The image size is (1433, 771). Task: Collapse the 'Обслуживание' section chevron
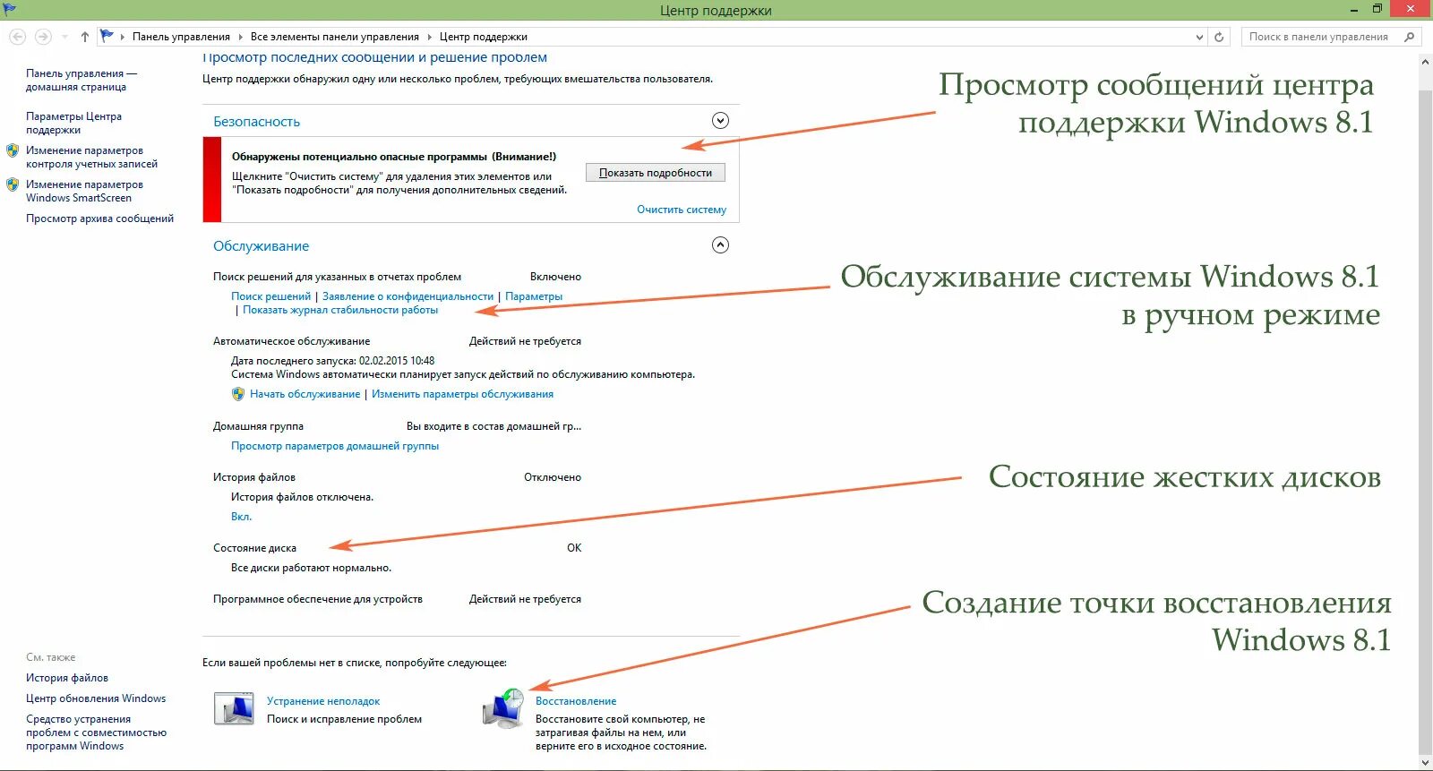point(720,245)
